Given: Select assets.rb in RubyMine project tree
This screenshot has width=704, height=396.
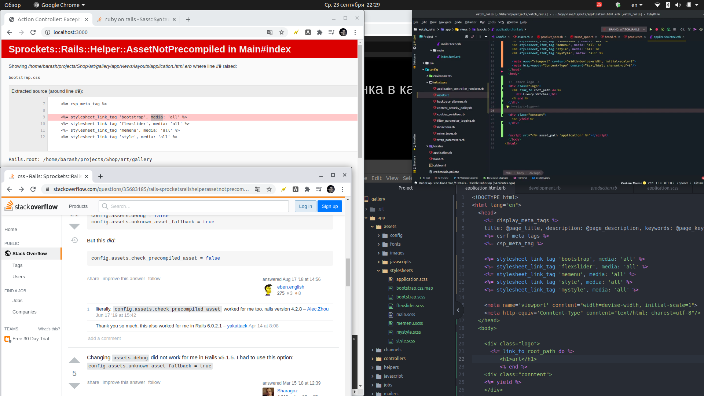Looking at the screenshot, I should (x=443, y=95).
